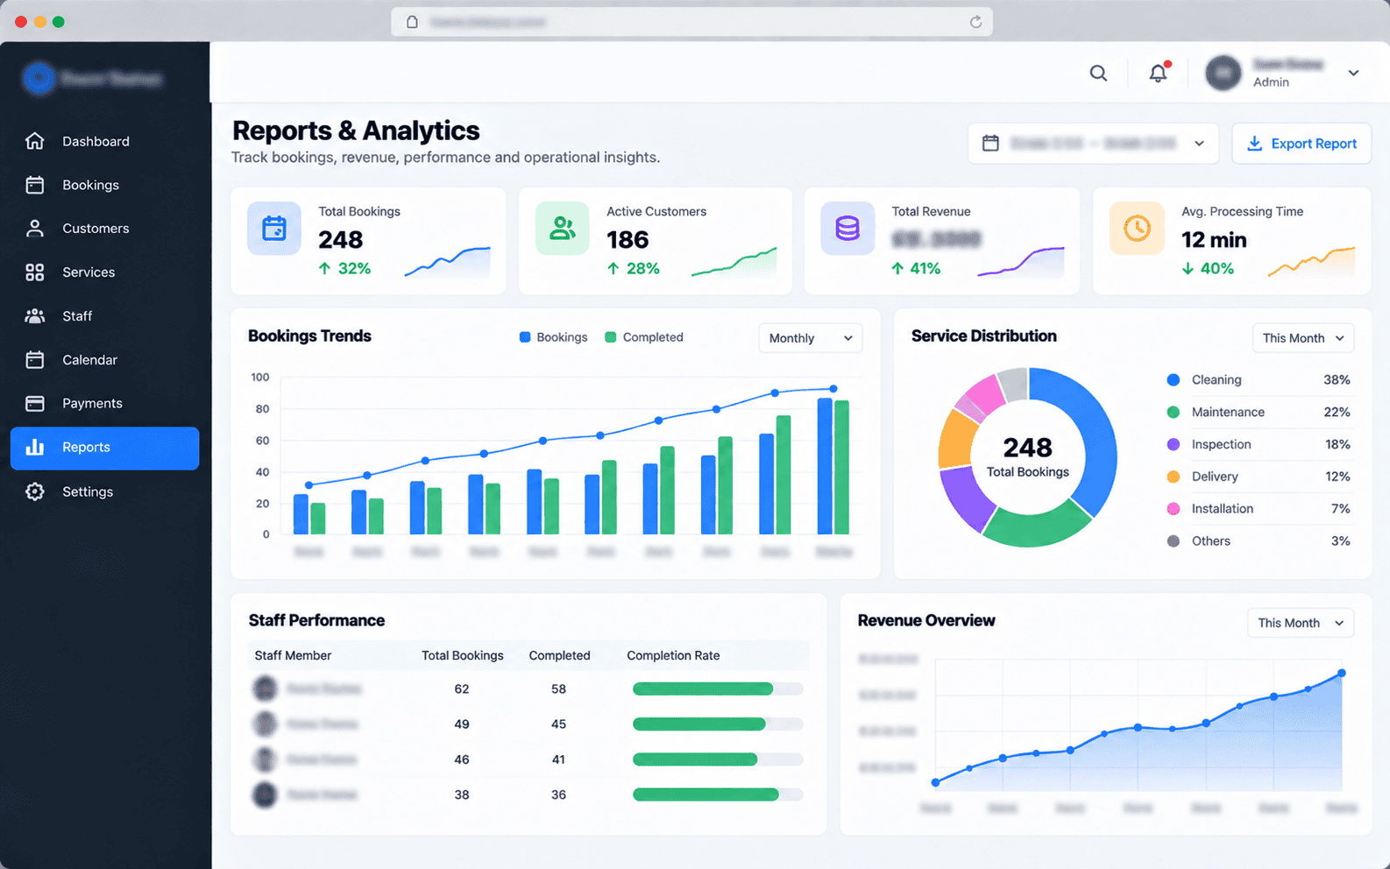Open Revenue Overview This Month dropdown
1390x869 pixels.
pyautogui.click(x=1301, y=623)
